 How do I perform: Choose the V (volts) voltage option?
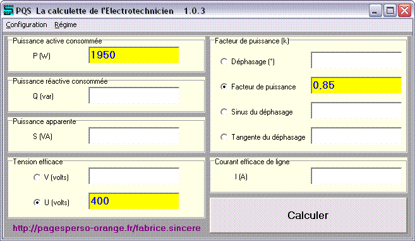click(x=37, y=177)
